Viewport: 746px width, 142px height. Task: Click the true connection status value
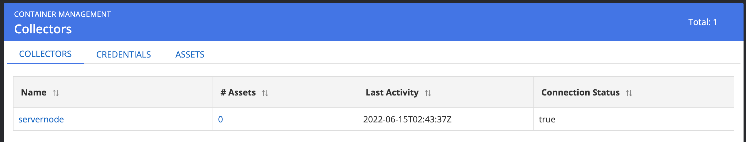click(547, 119)
